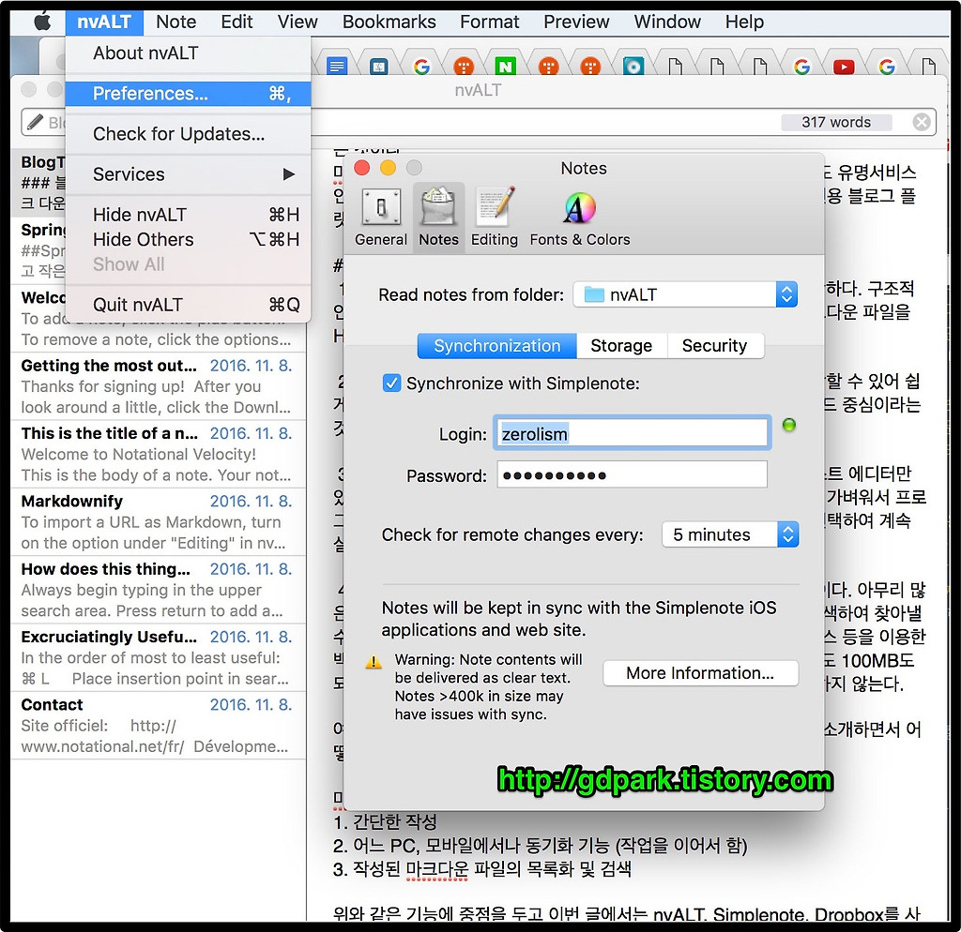This screenshot has width=961, height=932.
Task: Toggle Synchronize with Simplenote checkbox
Action: [x=392, y=383]
